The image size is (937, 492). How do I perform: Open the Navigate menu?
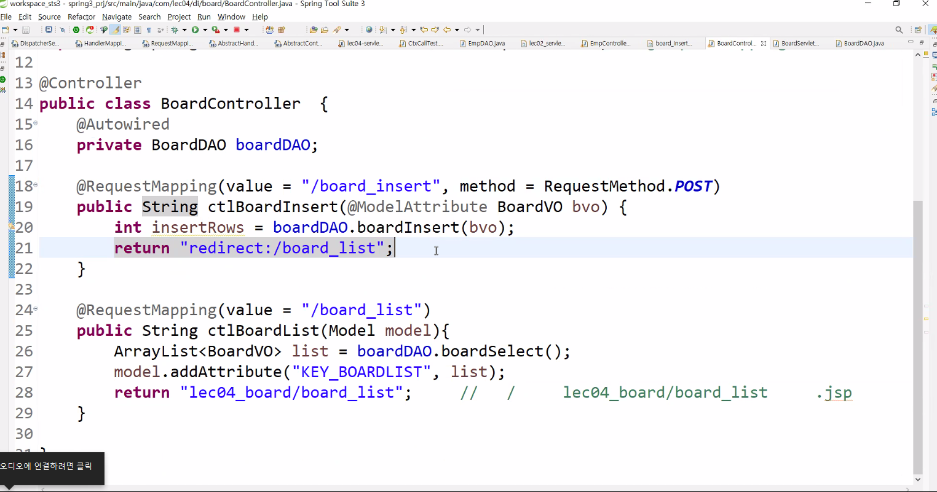tap(117, 17)
